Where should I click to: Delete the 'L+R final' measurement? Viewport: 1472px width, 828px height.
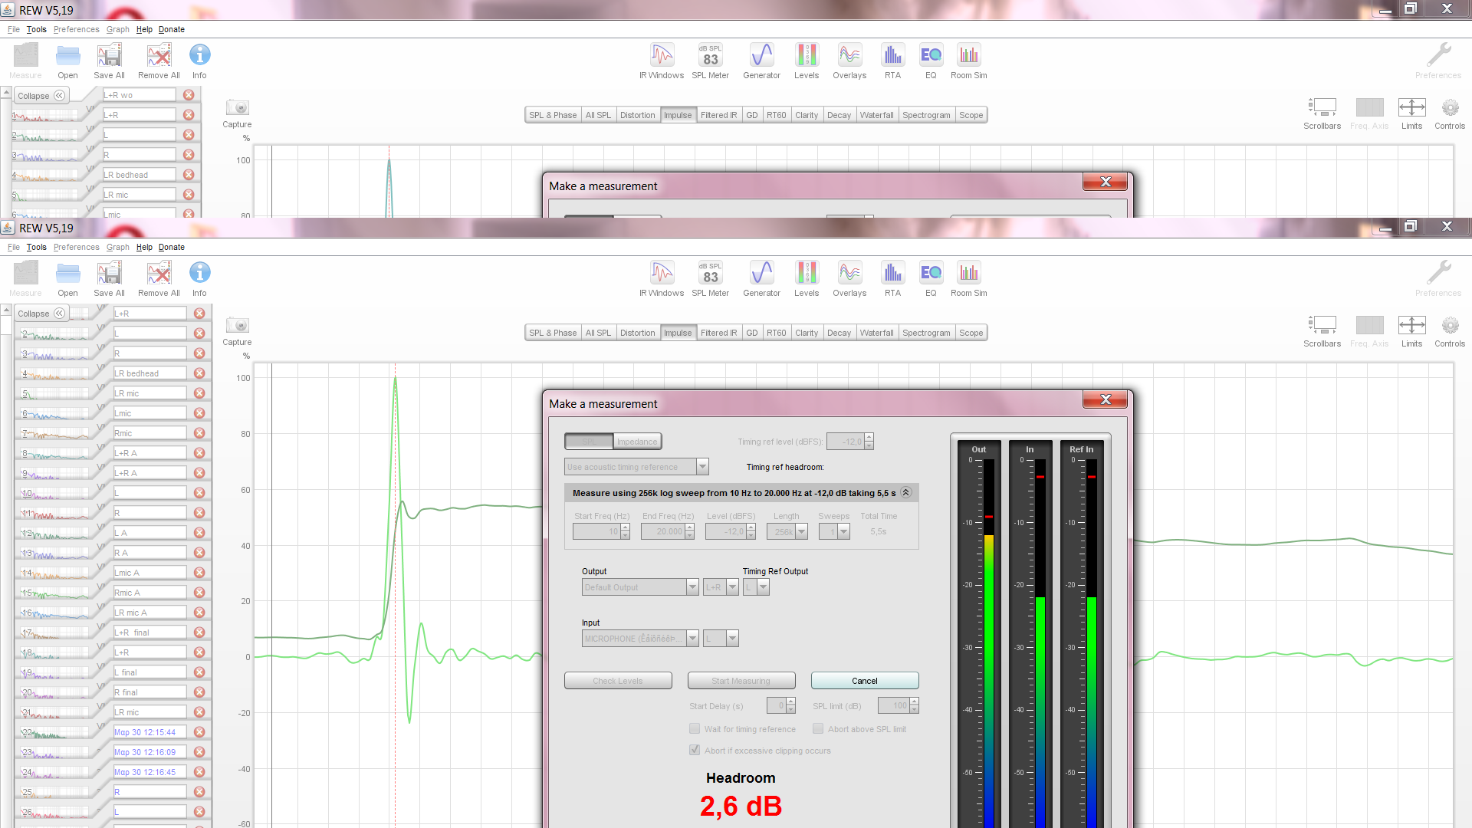click(199, 632)
